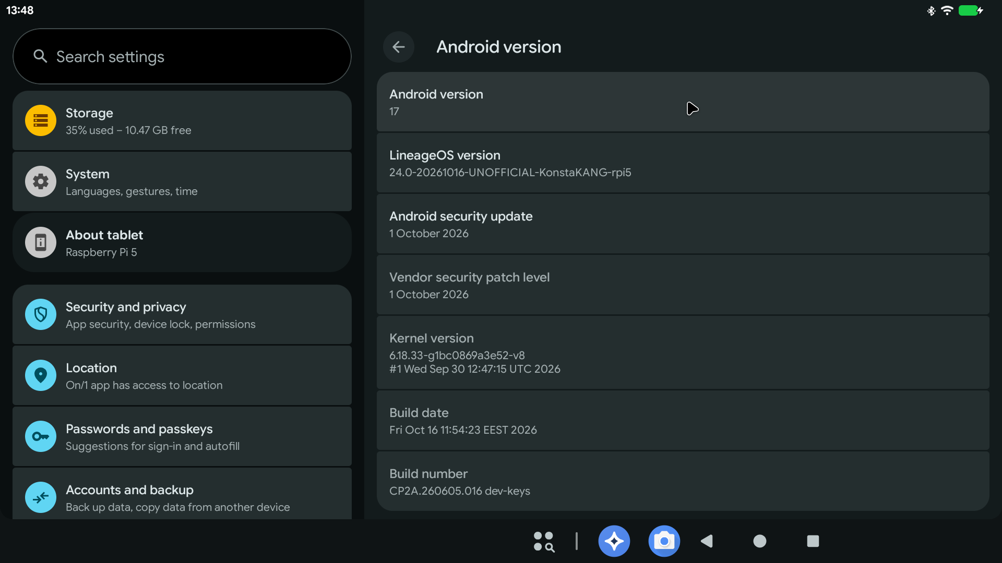Click the yellow Storage icon
This screenshot has height=563, width=1002.
tap(41, 121)
